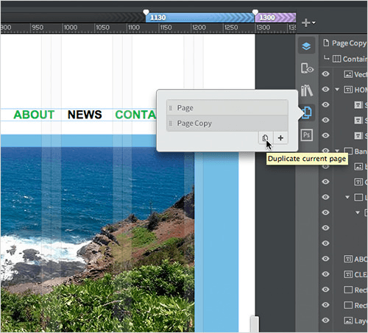Select Page in the pages popup
The image size is (368, 333).
[227, 107]
